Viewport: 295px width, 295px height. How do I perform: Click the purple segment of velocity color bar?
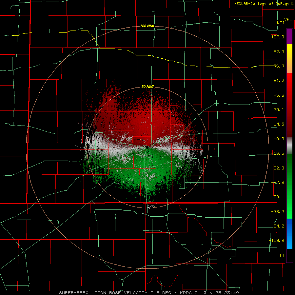click(x=289, y=36)
